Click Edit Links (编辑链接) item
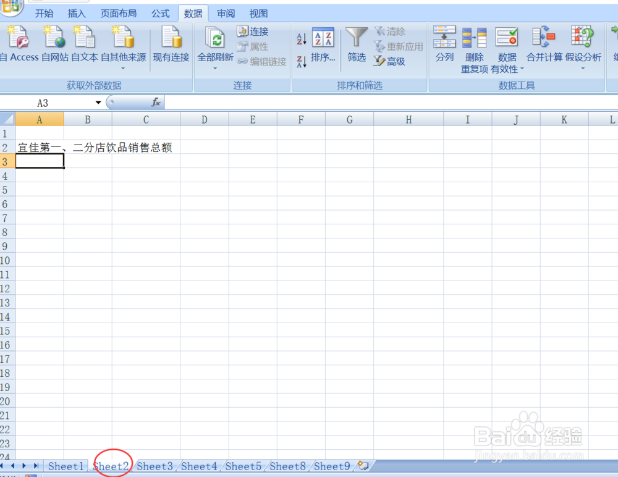Image resolution: width=618 pixels, height=477 pixels. [261, 62]
